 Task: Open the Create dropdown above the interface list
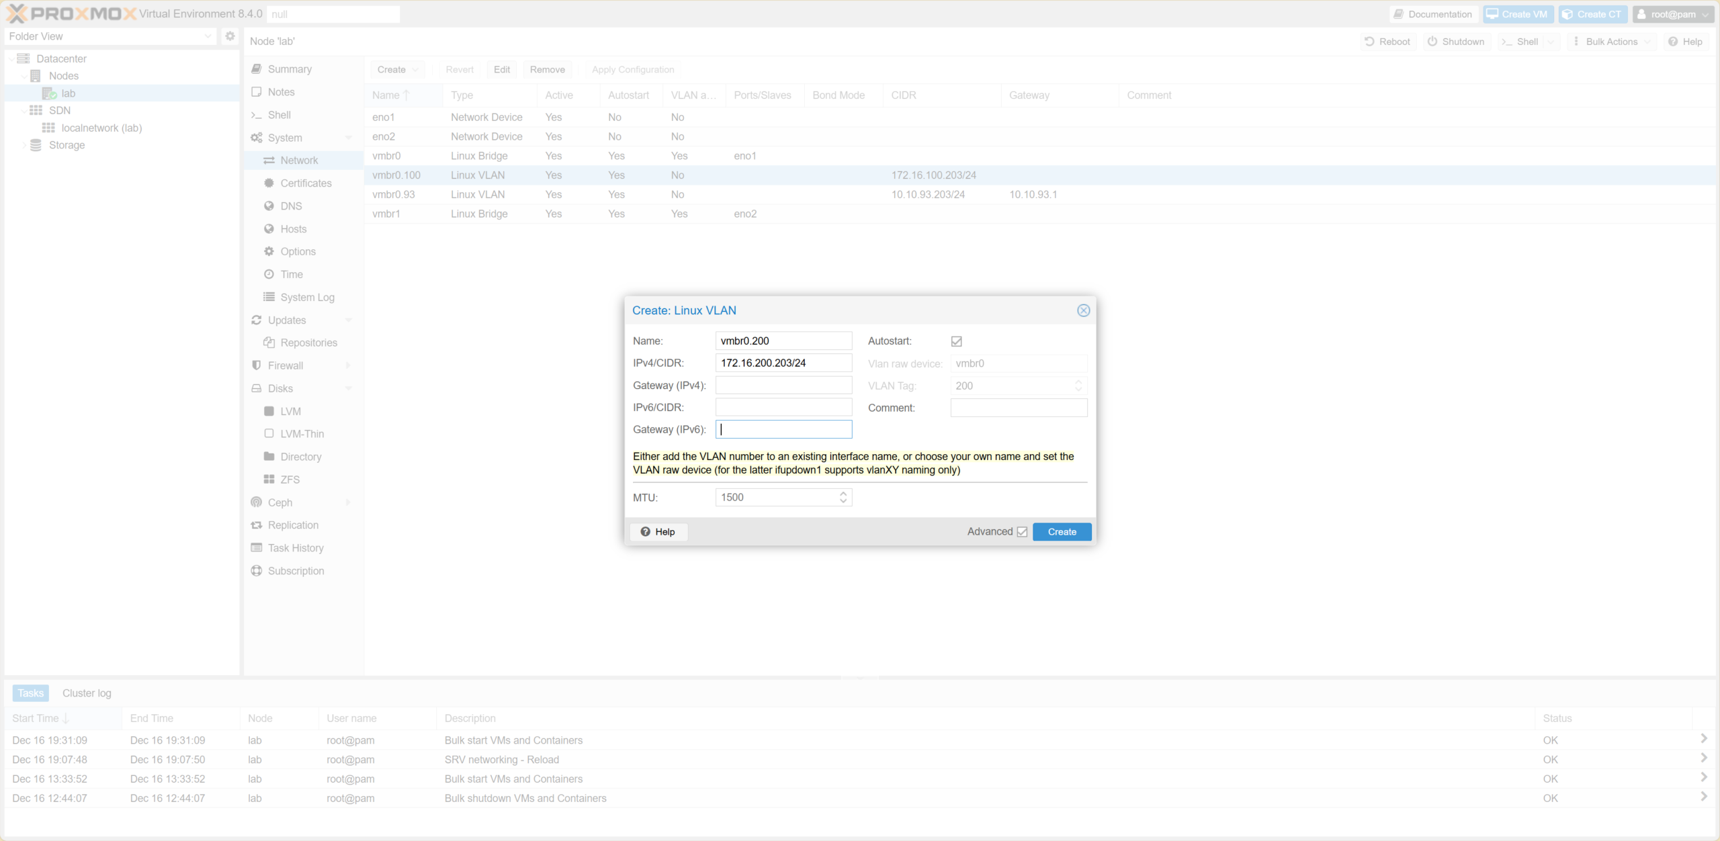click(x=396, y=69)
